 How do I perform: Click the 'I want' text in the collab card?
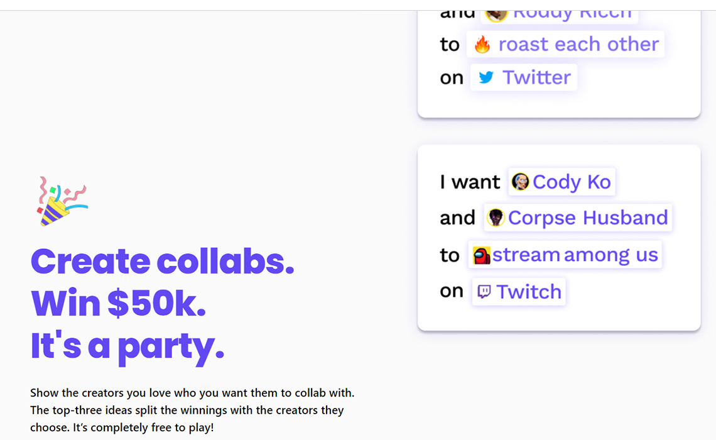pyautogui.click(x=470, y=182)
